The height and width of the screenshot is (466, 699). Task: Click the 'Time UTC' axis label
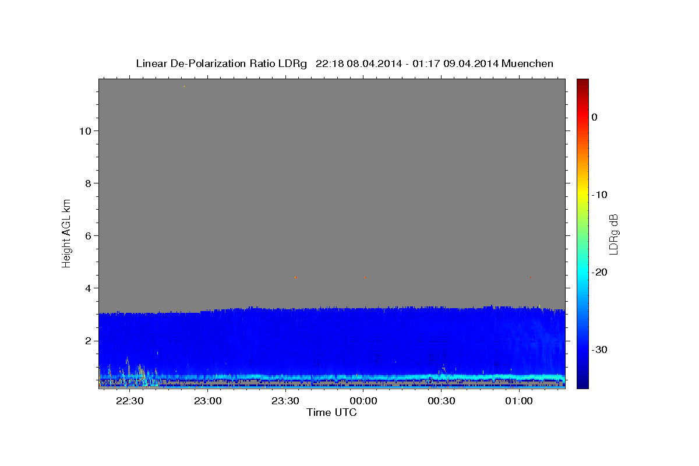coord(331,412)
